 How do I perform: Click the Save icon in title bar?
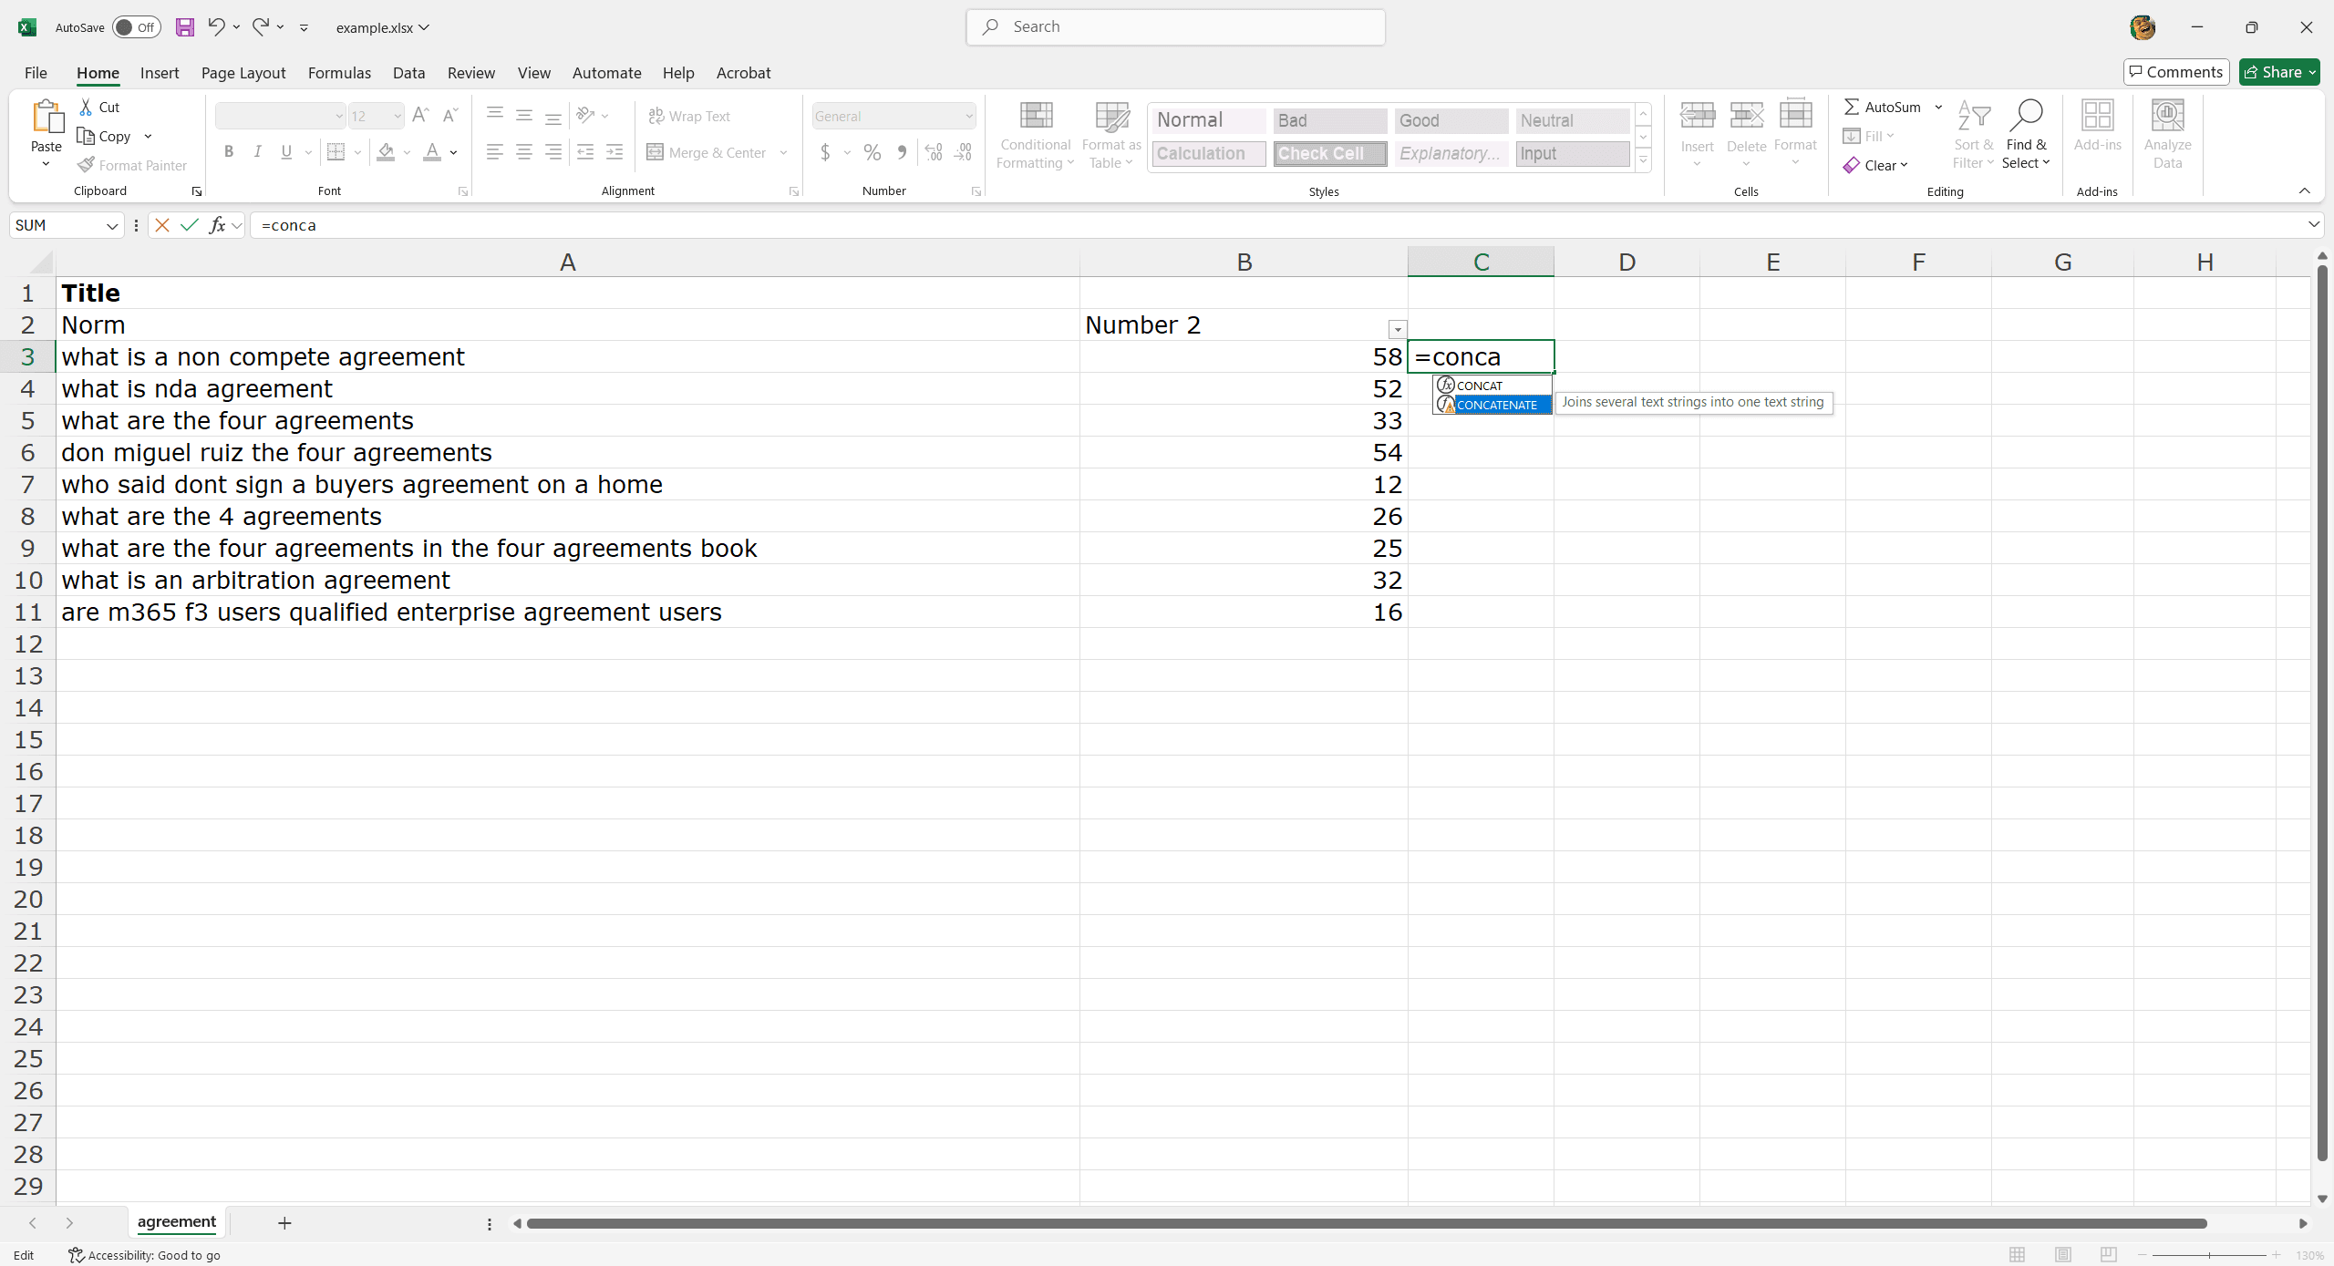coord(185,27)
